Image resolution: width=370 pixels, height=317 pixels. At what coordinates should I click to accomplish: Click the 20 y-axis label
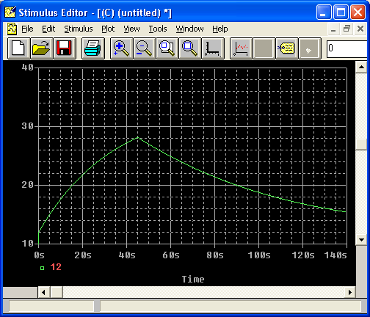27,185
